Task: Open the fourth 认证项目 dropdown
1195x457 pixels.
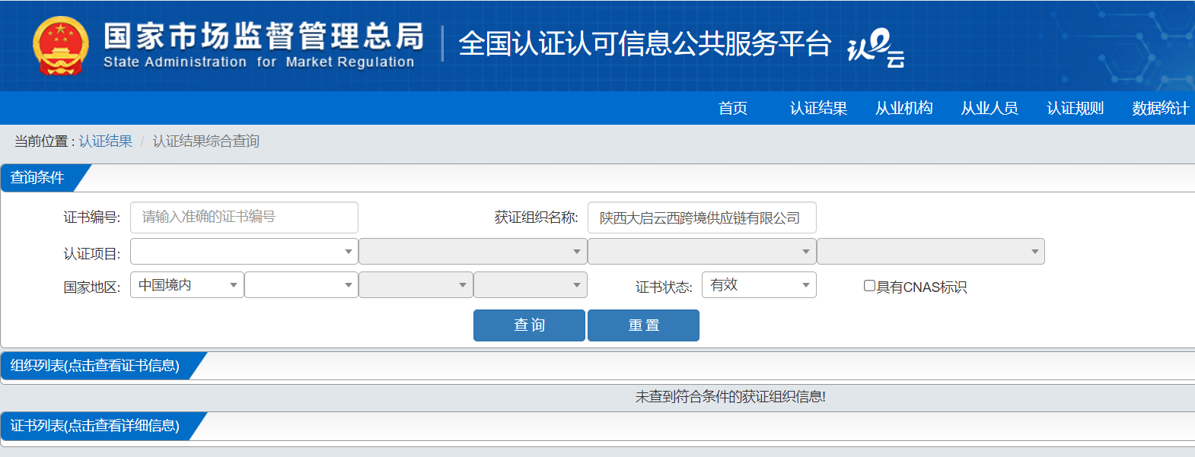Action: [931, 251]
